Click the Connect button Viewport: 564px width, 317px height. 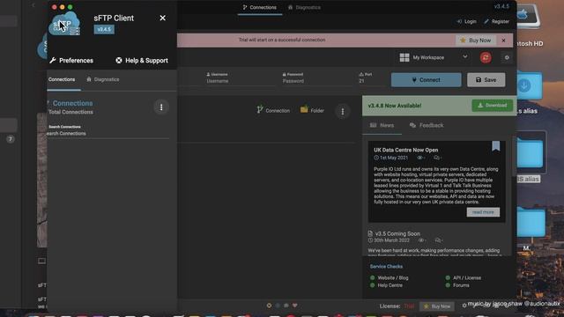(426, 80)
